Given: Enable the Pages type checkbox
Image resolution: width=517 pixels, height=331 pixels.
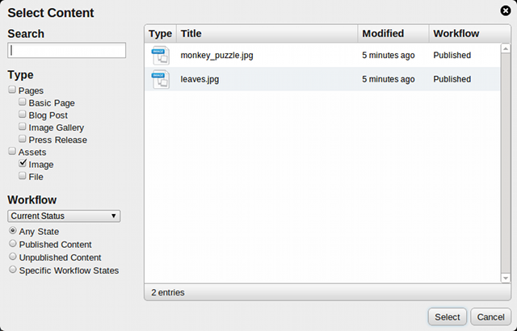Looking at the screenshot, I should tap(12, 90).
